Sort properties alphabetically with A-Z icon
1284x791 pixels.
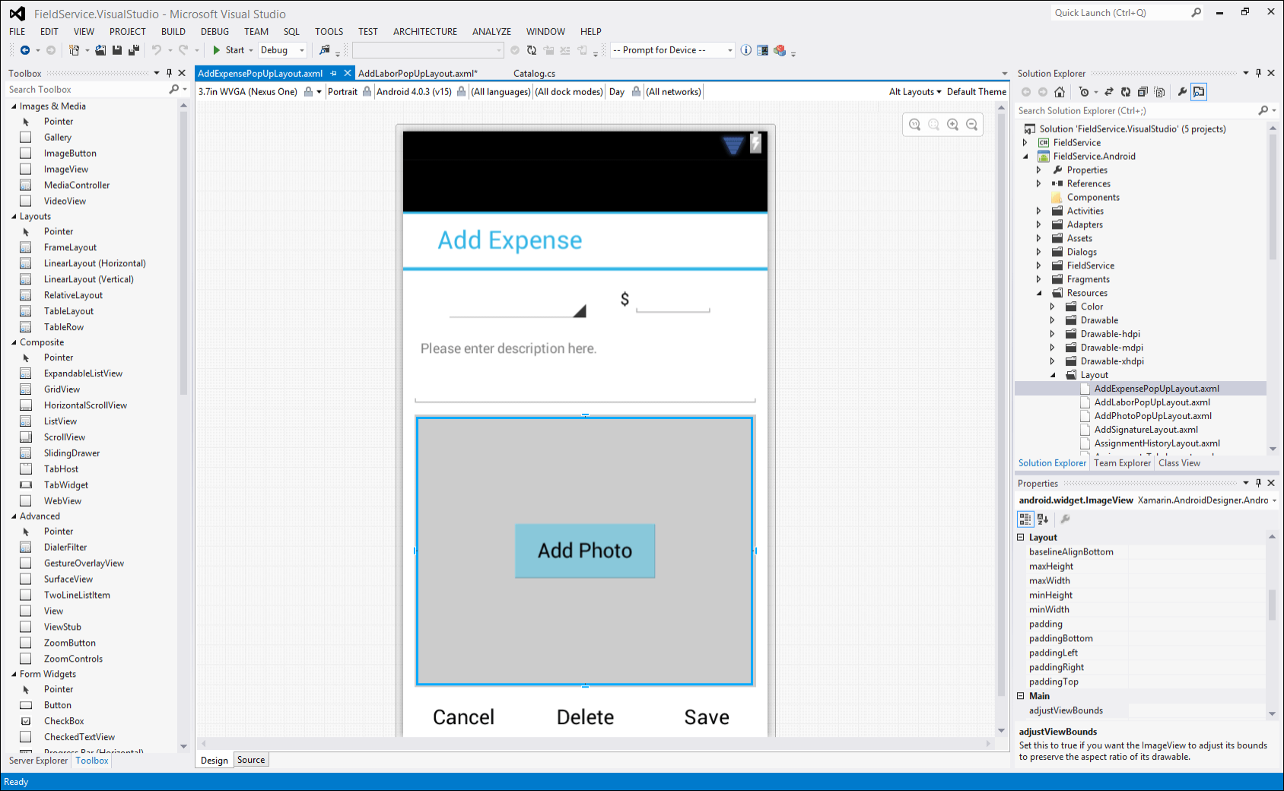1043,519
